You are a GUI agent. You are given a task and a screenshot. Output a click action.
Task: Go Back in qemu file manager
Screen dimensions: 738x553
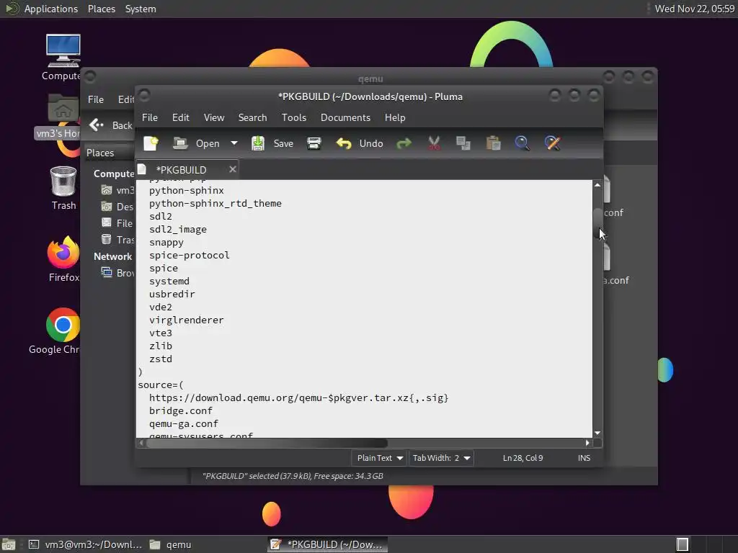tap(111, 125)
